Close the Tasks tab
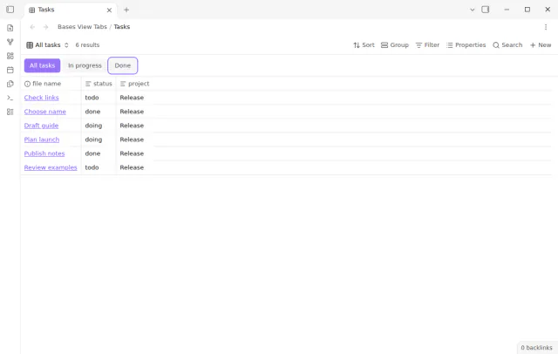This screenshot has width=558, height=354. pos(109,10)
